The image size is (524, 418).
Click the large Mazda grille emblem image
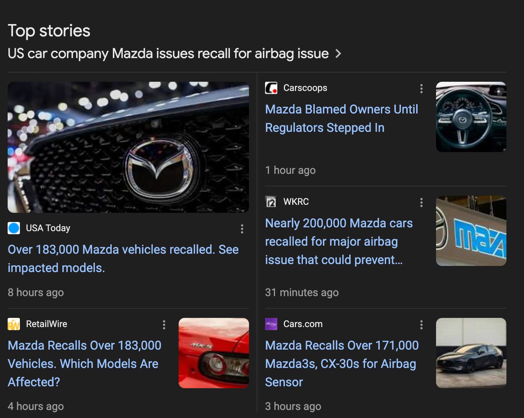click(x=128, y=147)
